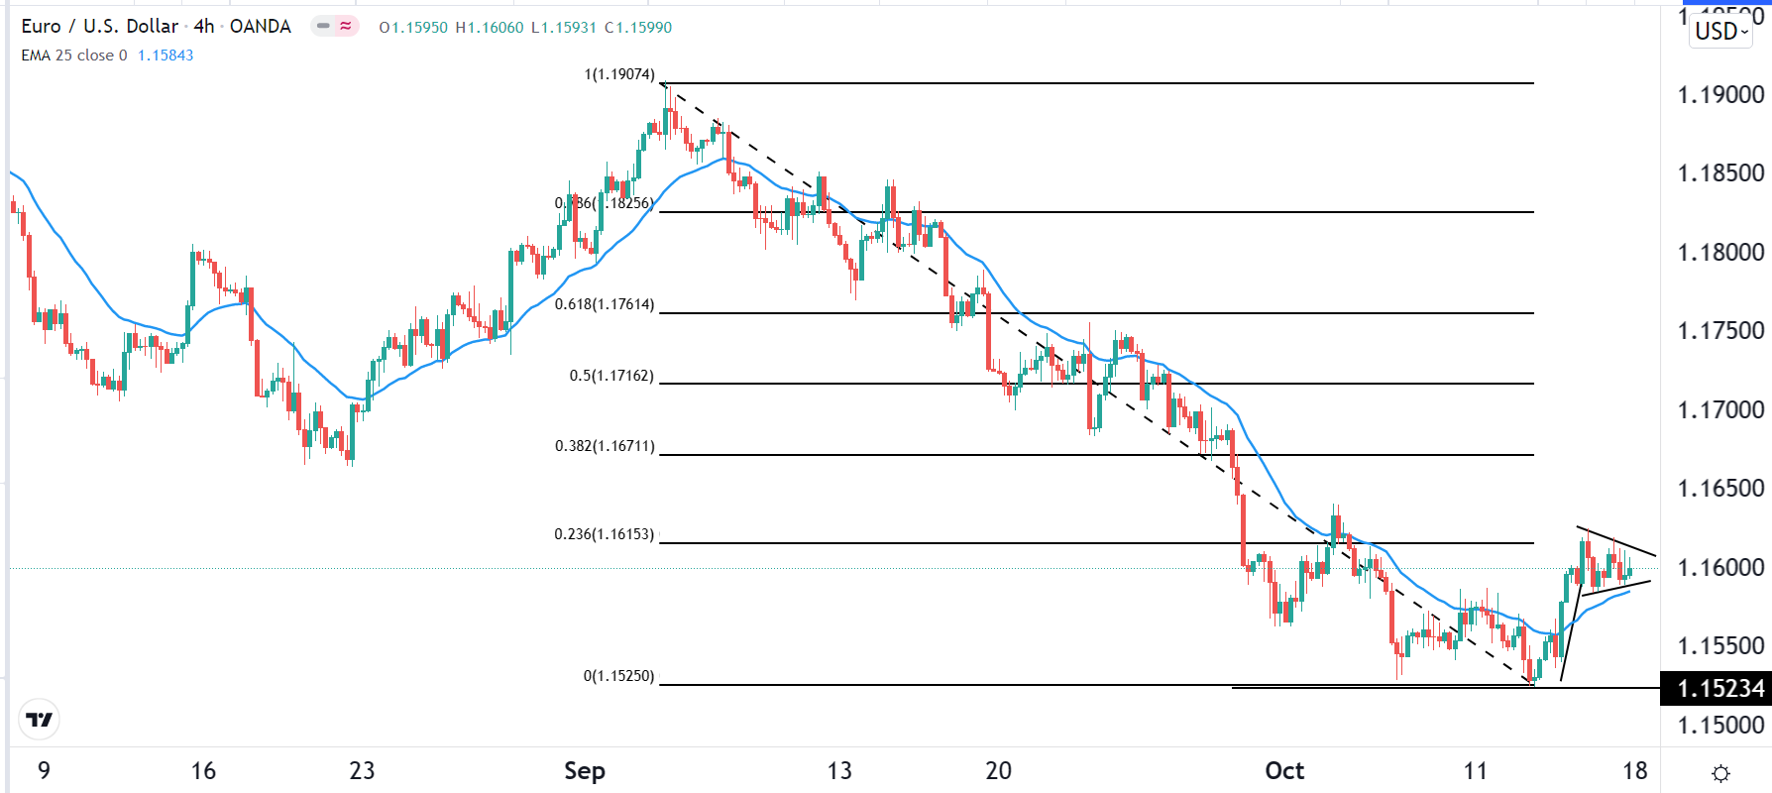Click the OANDA exchange label

pos(261,27)
